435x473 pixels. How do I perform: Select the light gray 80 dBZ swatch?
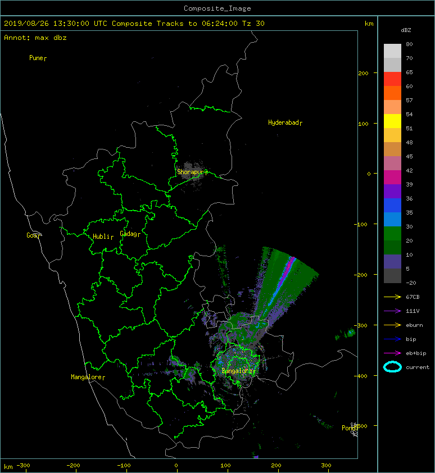pos(392,51)
